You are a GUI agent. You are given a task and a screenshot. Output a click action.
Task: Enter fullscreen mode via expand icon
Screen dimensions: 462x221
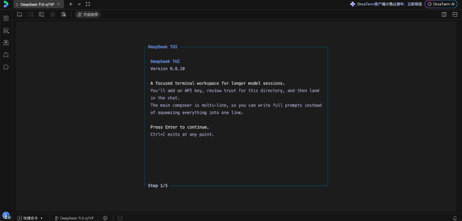click(x=88, y=4)
